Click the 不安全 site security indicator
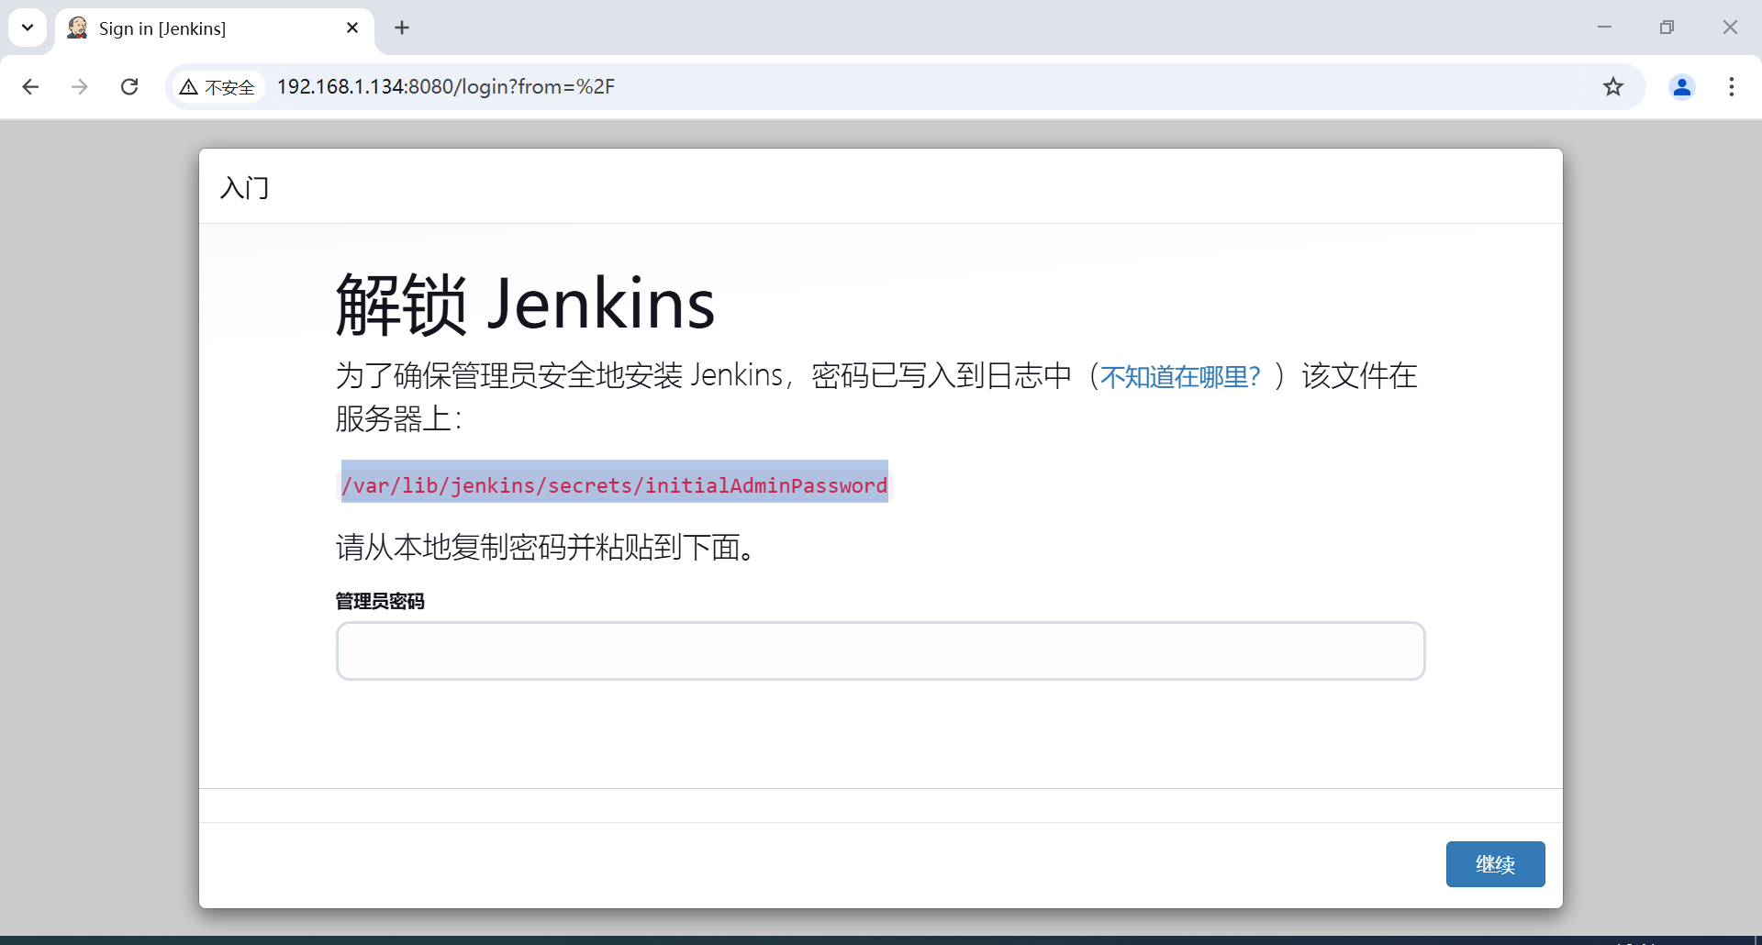Viewport: 1762px width, 945px height. tap(217, 87)
